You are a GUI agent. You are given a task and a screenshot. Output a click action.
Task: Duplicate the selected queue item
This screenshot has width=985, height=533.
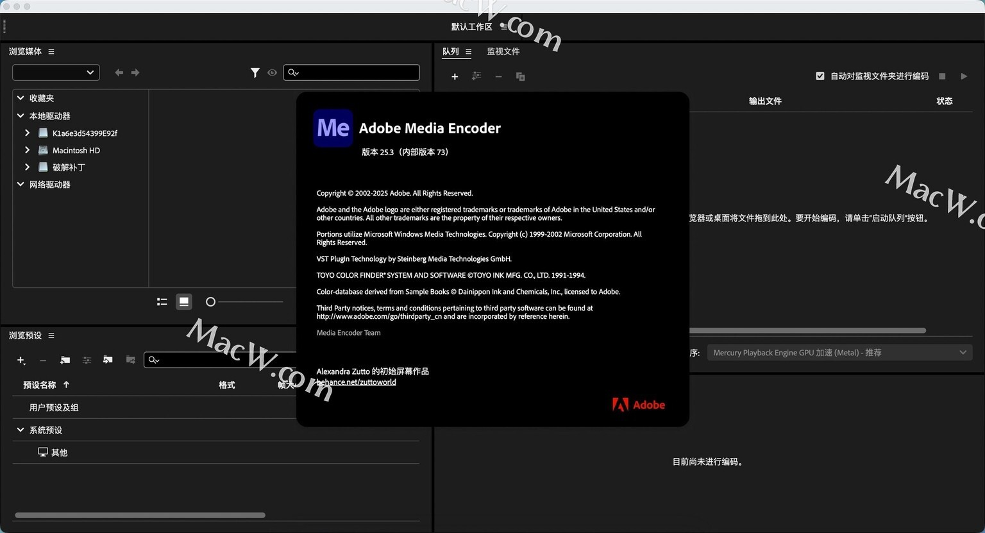pyautogui.click(x=521, y=76)
